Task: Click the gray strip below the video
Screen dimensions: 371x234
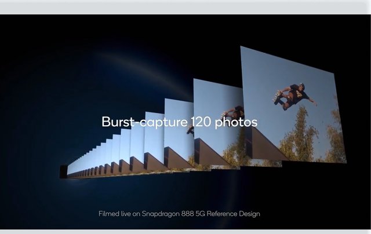Action: pyautogui.click(x=185, y=231)
